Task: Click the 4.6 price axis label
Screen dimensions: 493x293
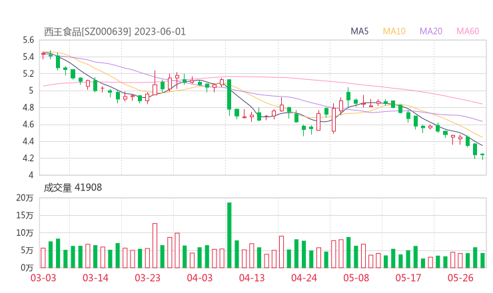Action: click(x=28, y=125)
